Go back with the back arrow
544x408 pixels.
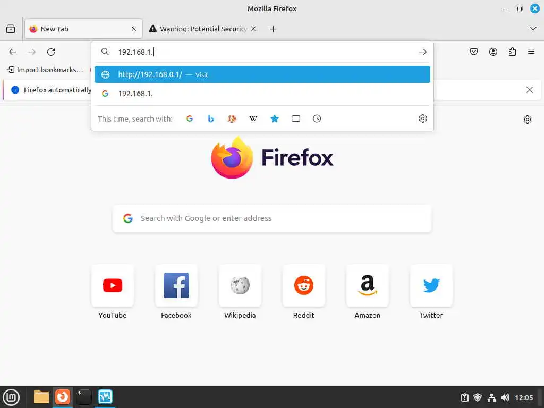click(13, 52)
